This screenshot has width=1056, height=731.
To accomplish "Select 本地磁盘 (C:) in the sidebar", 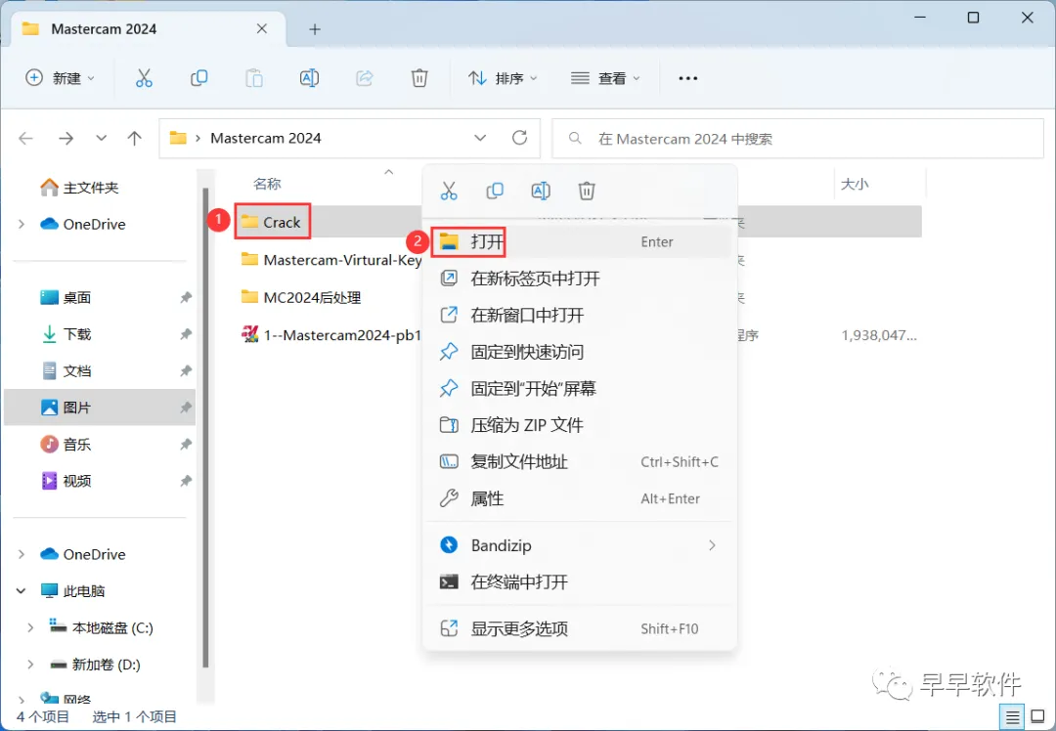I will pos(101,628).
